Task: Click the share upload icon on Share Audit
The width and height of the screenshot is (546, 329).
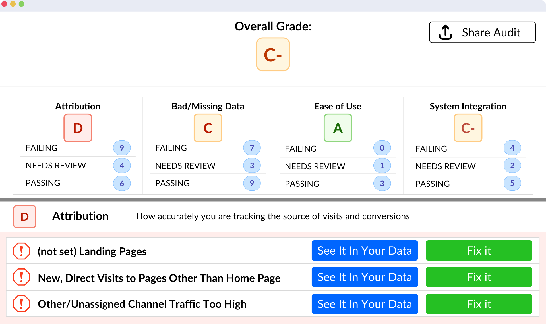Action: (x=445, y=32)
